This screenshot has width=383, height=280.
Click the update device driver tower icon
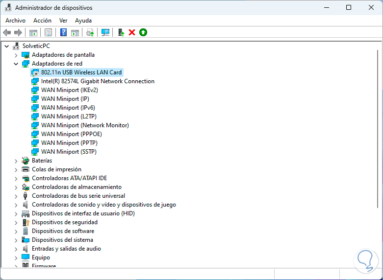click(x=121, y=32)
